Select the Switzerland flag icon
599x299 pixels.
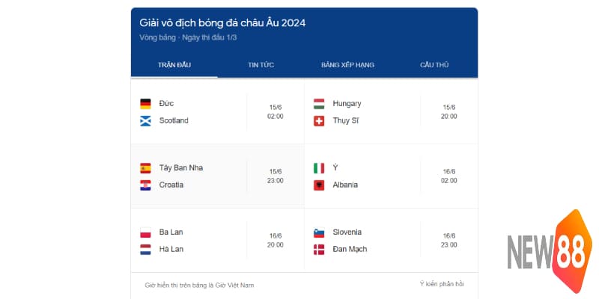[x=319, y=120]
